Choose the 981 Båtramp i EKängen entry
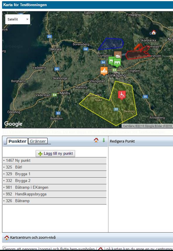Viewport: 173px width, 251px height. (55, 188)
